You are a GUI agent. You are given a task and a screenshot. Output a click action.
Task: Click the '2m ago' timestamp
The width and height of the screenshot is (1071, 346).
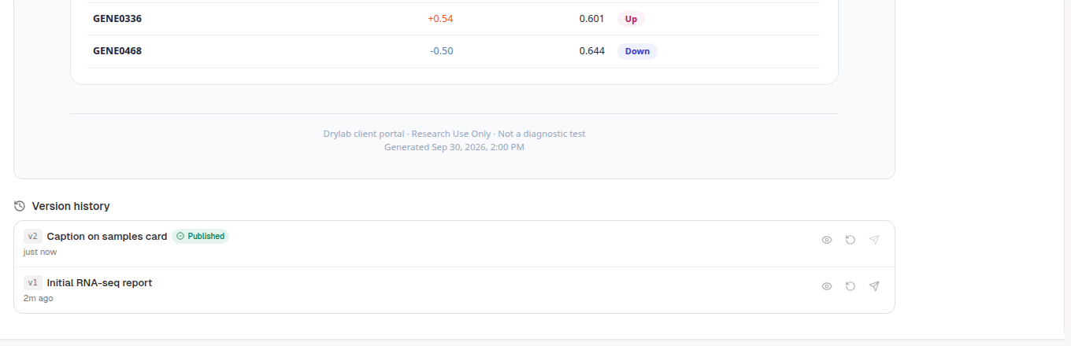[x=39, y=299]
